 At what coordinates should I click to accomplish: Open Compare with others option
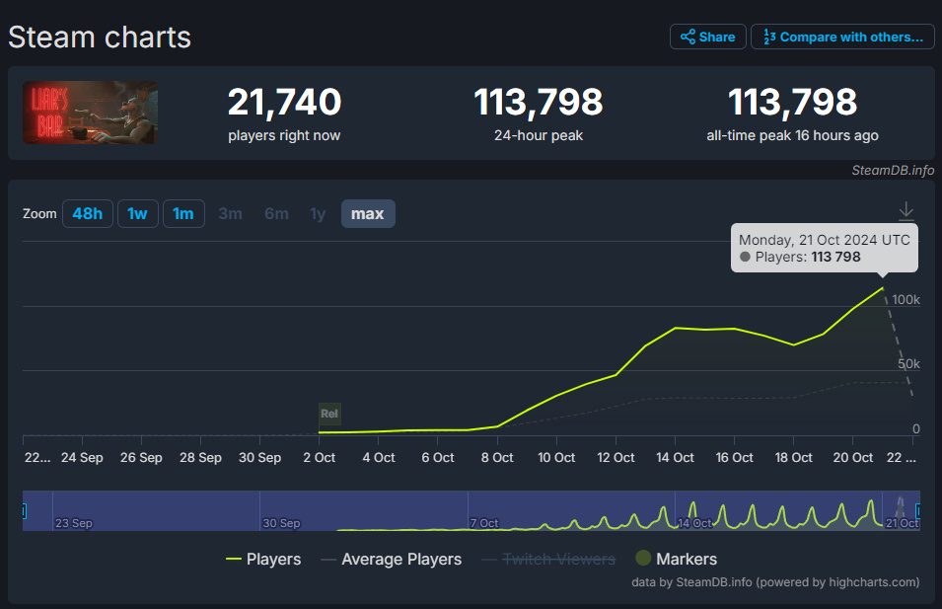tap(842, 37)
